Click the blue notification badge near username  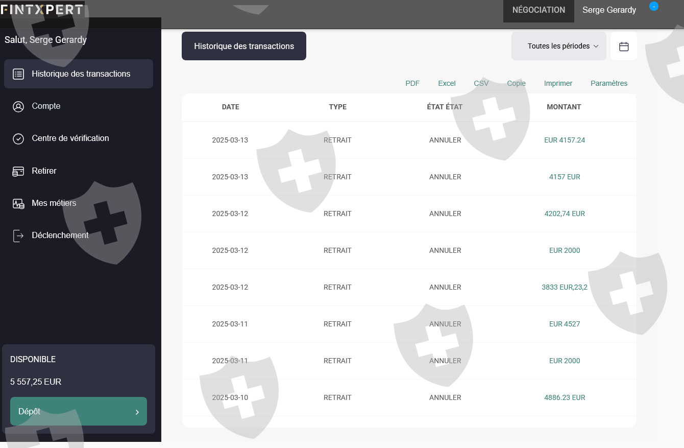[654, 6]
